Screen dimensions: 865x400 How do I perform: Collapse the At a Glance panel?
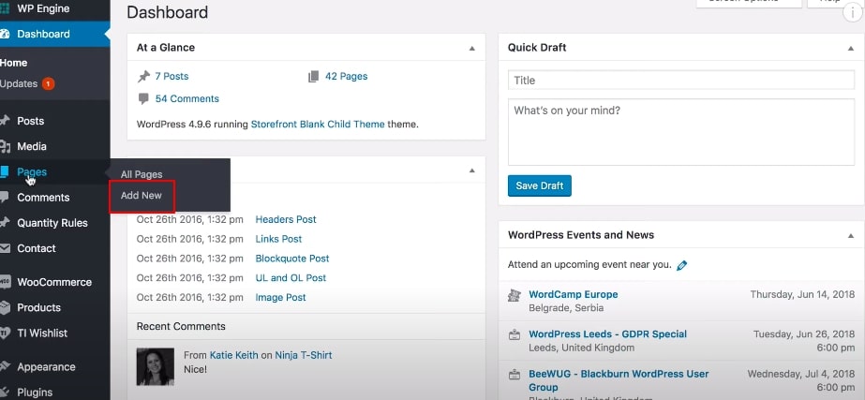pyautogui.click(x=471, y=47)
